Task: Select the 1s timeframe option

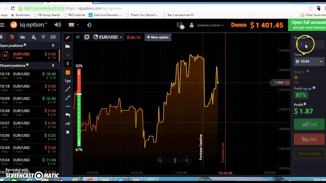Action: pos(67,55)
